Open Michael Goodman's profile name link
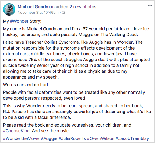This screenshot has width=155, height=143. click(x=36, y=7)
